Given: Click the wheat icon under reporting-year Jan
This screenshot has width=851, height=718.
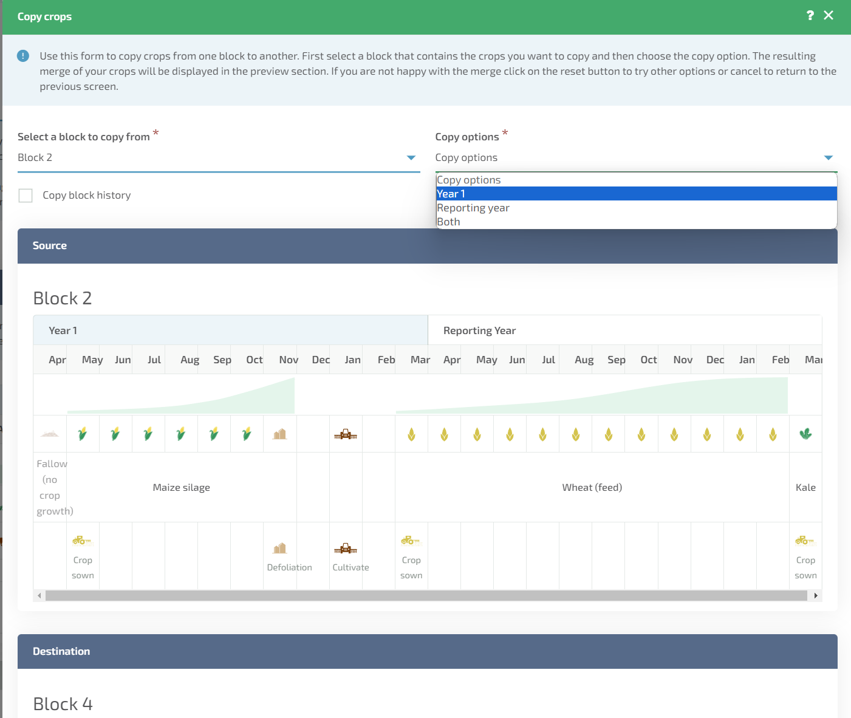Looking at the screenshot, I should 740,434.
